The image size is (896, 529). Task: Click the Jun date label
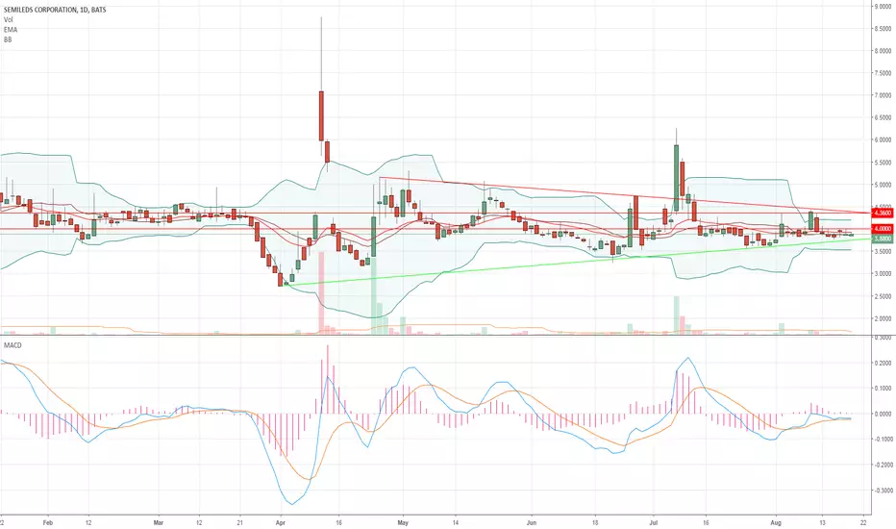tap(532, 522)
